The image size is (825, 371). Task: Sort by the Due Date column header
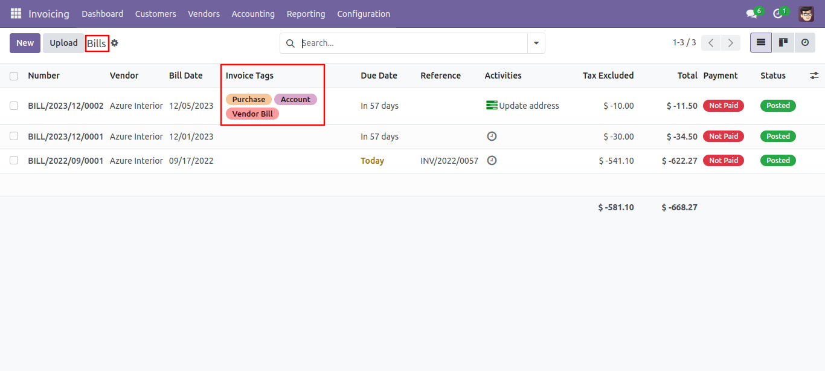coord(379,76)
